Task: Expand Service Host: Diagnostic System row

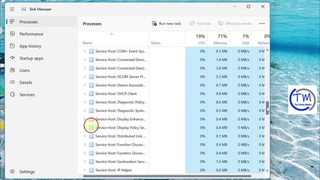Action: coord(84,110)
